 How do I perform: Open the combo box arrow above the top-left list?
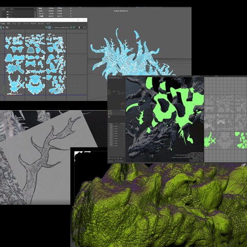click(x=34, y=9)
